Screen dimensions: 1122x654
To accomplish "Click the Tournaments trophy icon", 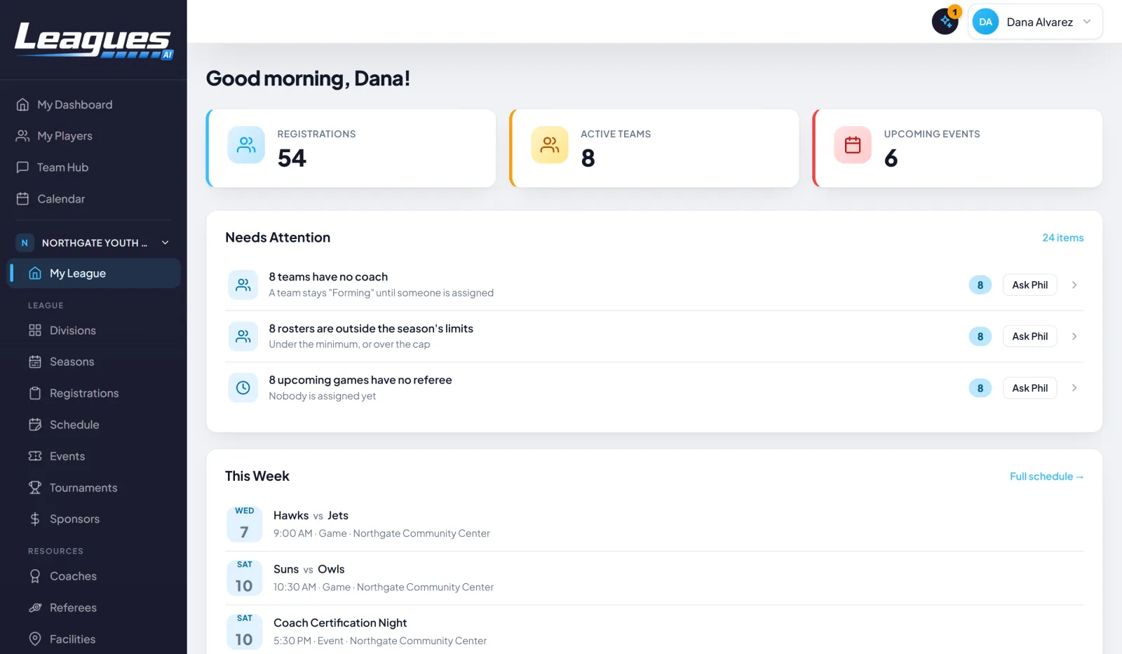I will [x=35, y=487].
